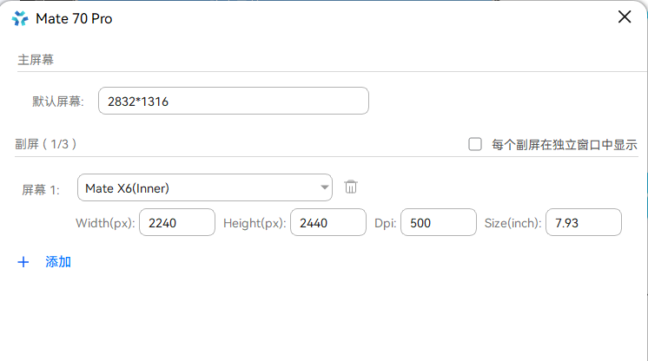Click the Size(inch) input field
This screenshot has width=648, height=361.
coord(583,222)
